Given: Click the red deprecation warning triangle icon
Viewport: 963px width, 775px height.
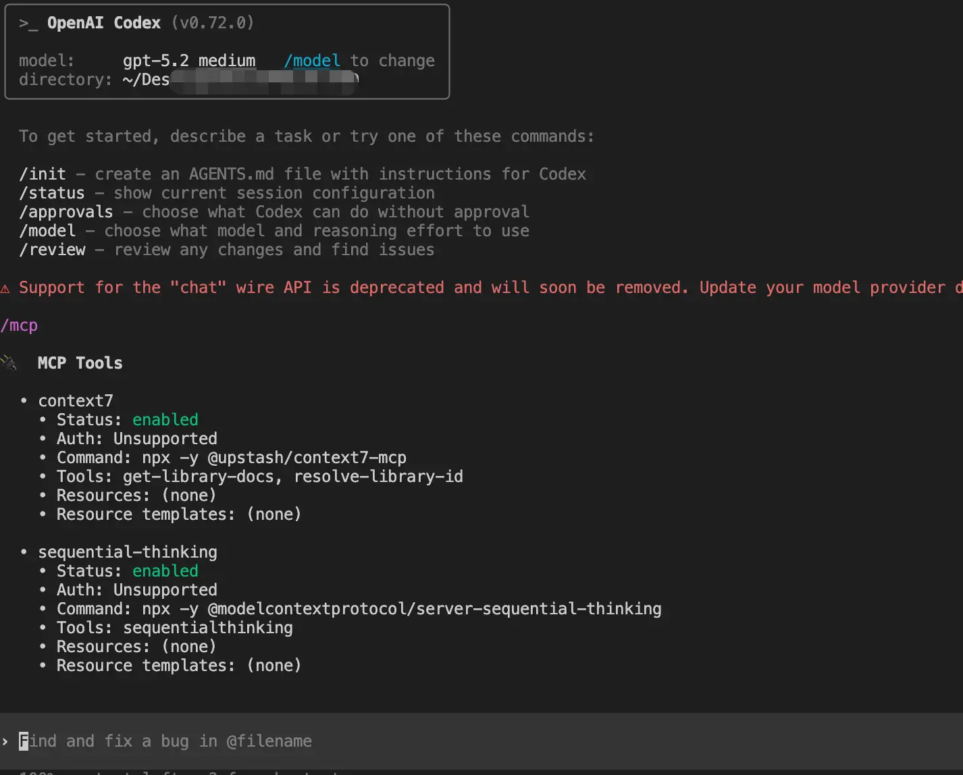Looking at the screenshot, I should click(5, 289).
